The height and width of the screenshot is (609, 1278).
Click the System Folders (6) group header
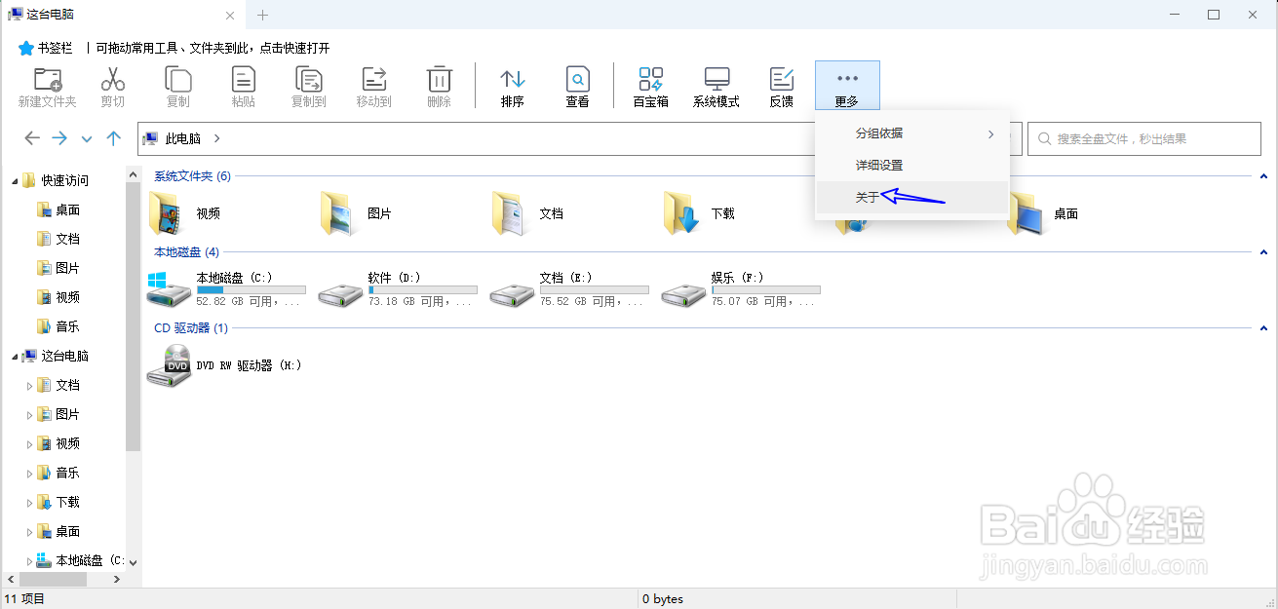coord(193,176)
